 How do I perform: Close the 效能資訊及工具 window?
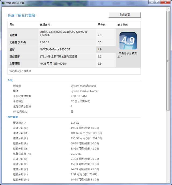[165, 2]
